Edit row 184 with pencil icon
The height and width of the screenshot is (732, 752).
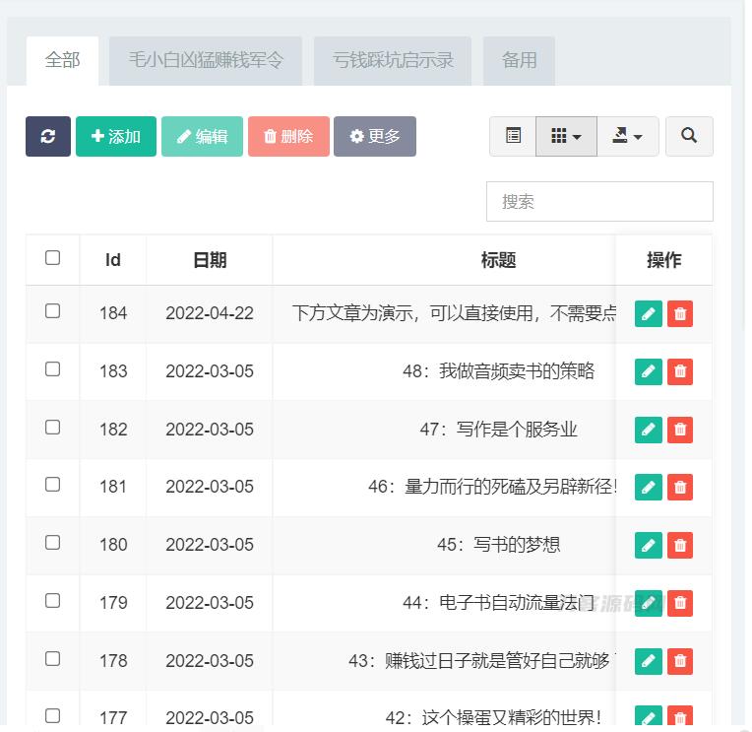point(648,314)
